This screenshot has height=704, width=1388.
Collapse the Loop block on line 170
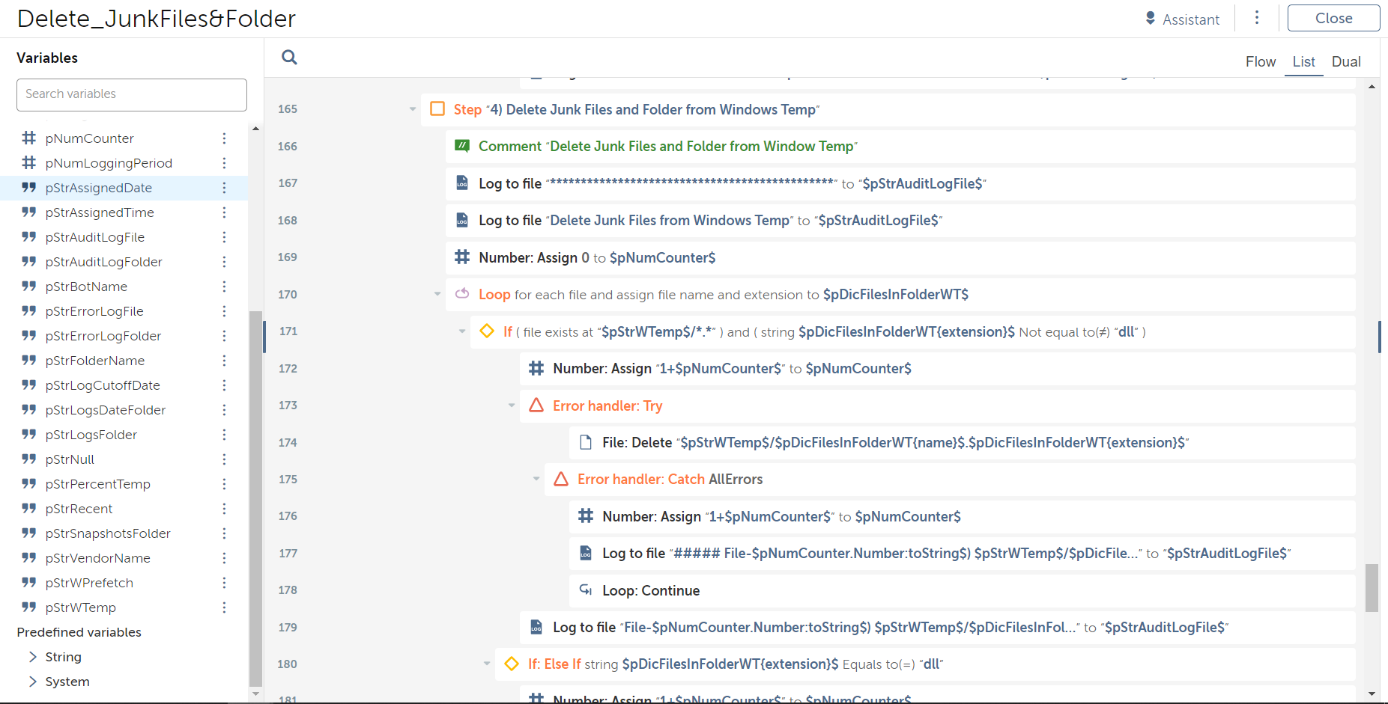click(437, 294)
